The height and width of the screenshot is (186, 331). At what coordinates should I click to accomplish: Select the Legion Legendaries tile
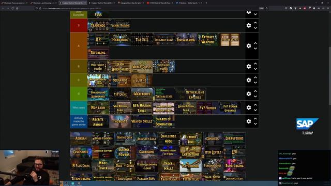click(x=120, y=67)
